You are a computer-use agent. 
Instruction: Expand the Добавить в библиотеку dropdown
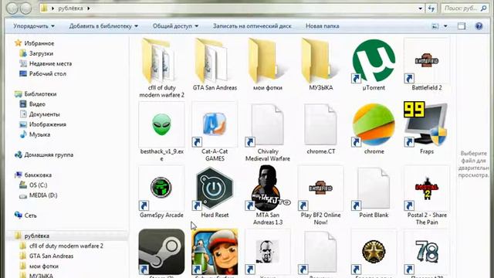tap(103, 26)
